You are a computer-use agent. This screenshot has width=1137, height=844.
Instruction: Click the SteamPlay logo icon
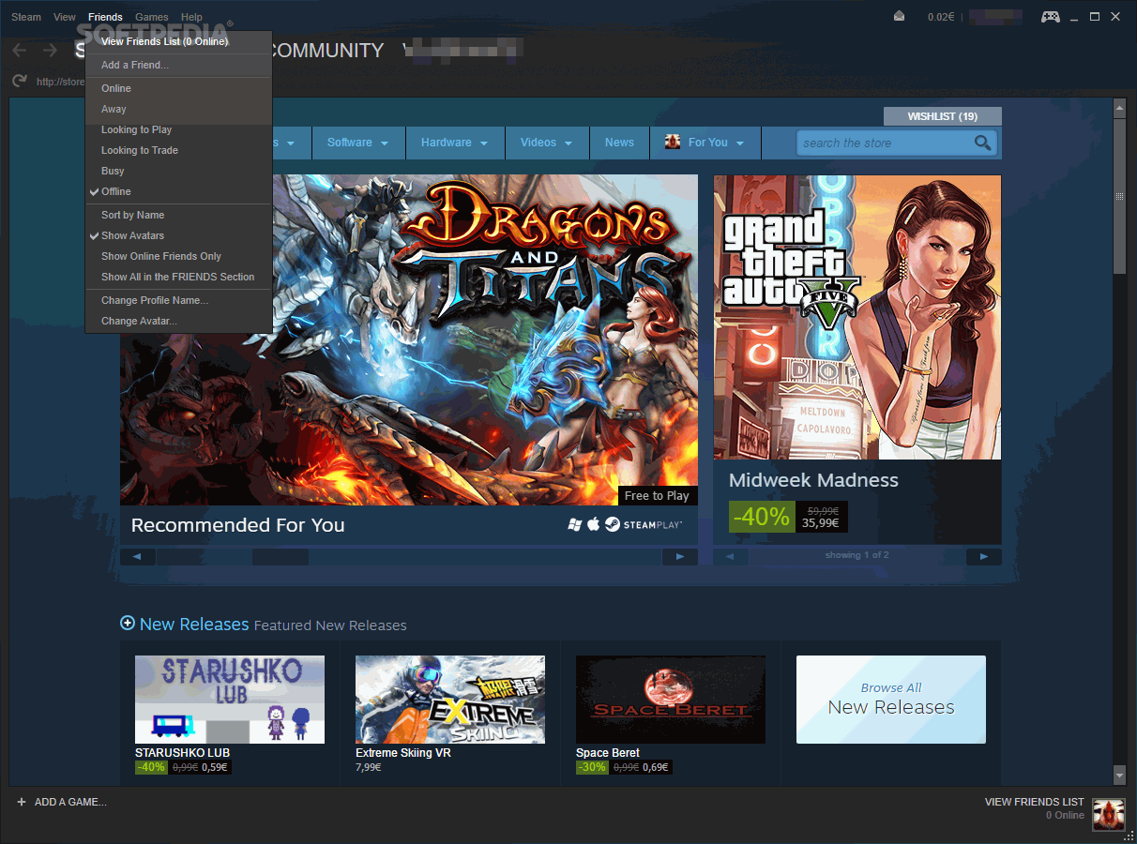pos(612,524)
